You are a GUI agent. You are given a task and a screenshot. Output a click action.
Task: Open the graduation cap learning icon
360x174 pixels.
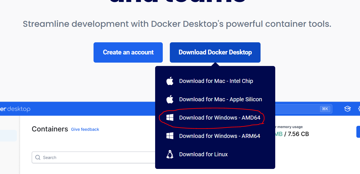(x=347, y=109)
